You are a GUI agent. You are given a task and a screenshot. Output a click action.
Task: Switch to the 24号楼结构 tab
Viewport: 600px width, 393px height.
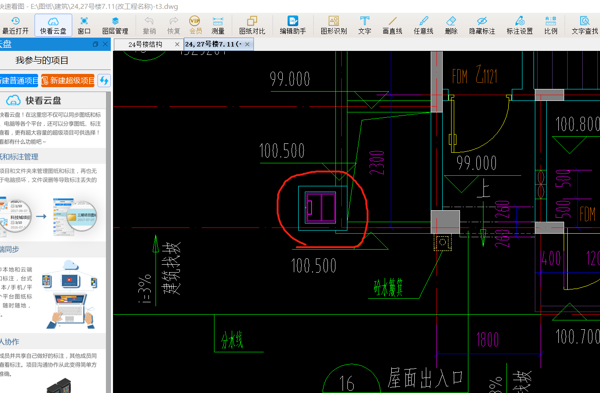[145, 44]
